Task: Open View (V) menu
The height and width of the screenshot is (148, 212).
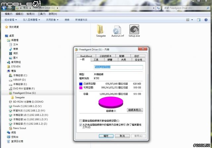Action: (x=30, y=14)
